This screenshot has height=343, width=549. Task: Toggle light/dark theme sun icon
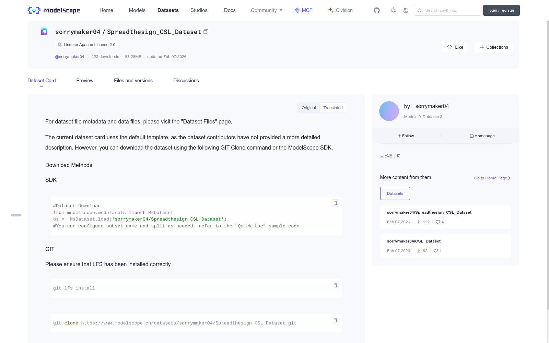click(x=393, y=10)
